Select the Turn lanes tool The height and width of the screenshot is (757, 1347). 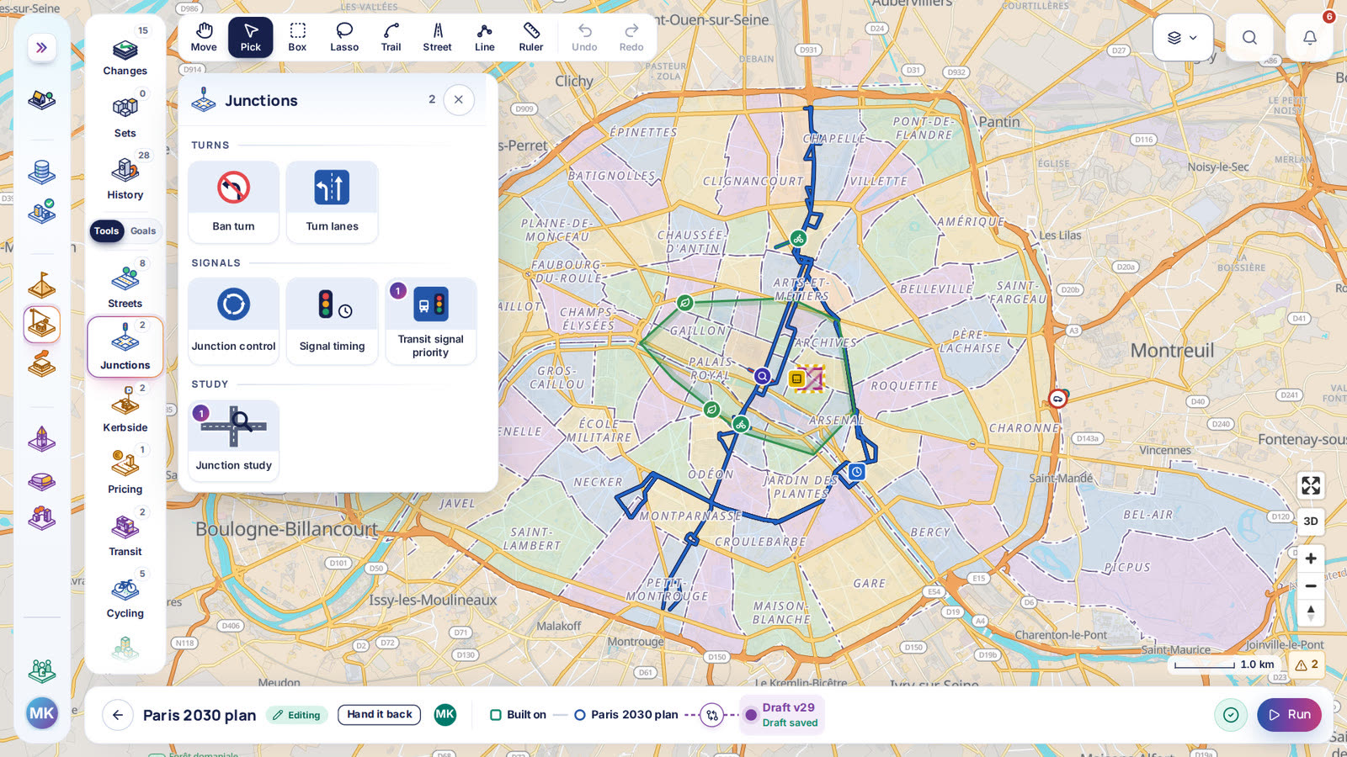point(332,202)
